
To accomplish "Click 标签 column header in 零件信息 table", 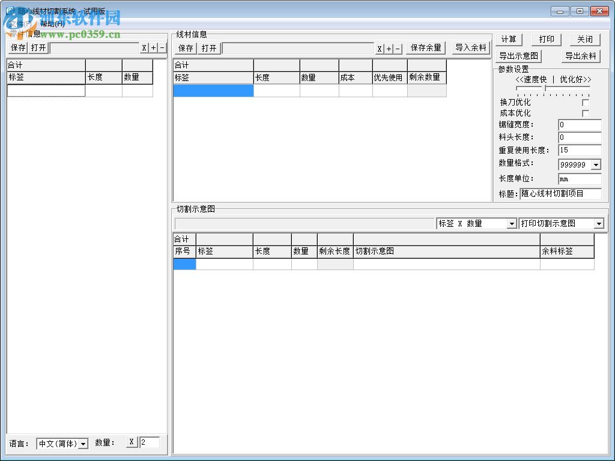I will [46, 77].
